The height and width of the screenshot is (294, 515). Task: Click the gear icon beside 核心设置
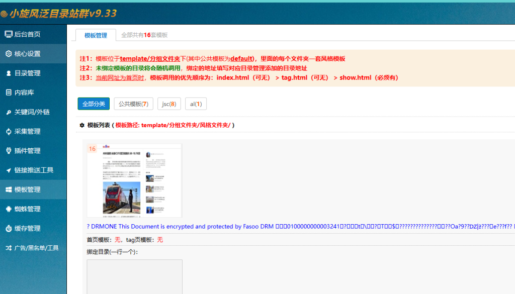(9, 54)
